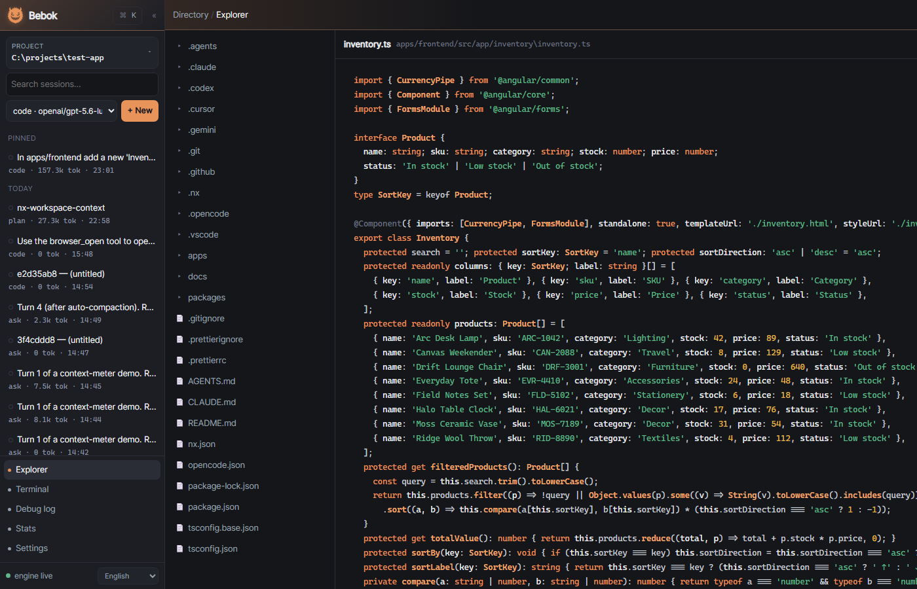Switch to the Terminal view
The image size is (917, 589).
82,490
